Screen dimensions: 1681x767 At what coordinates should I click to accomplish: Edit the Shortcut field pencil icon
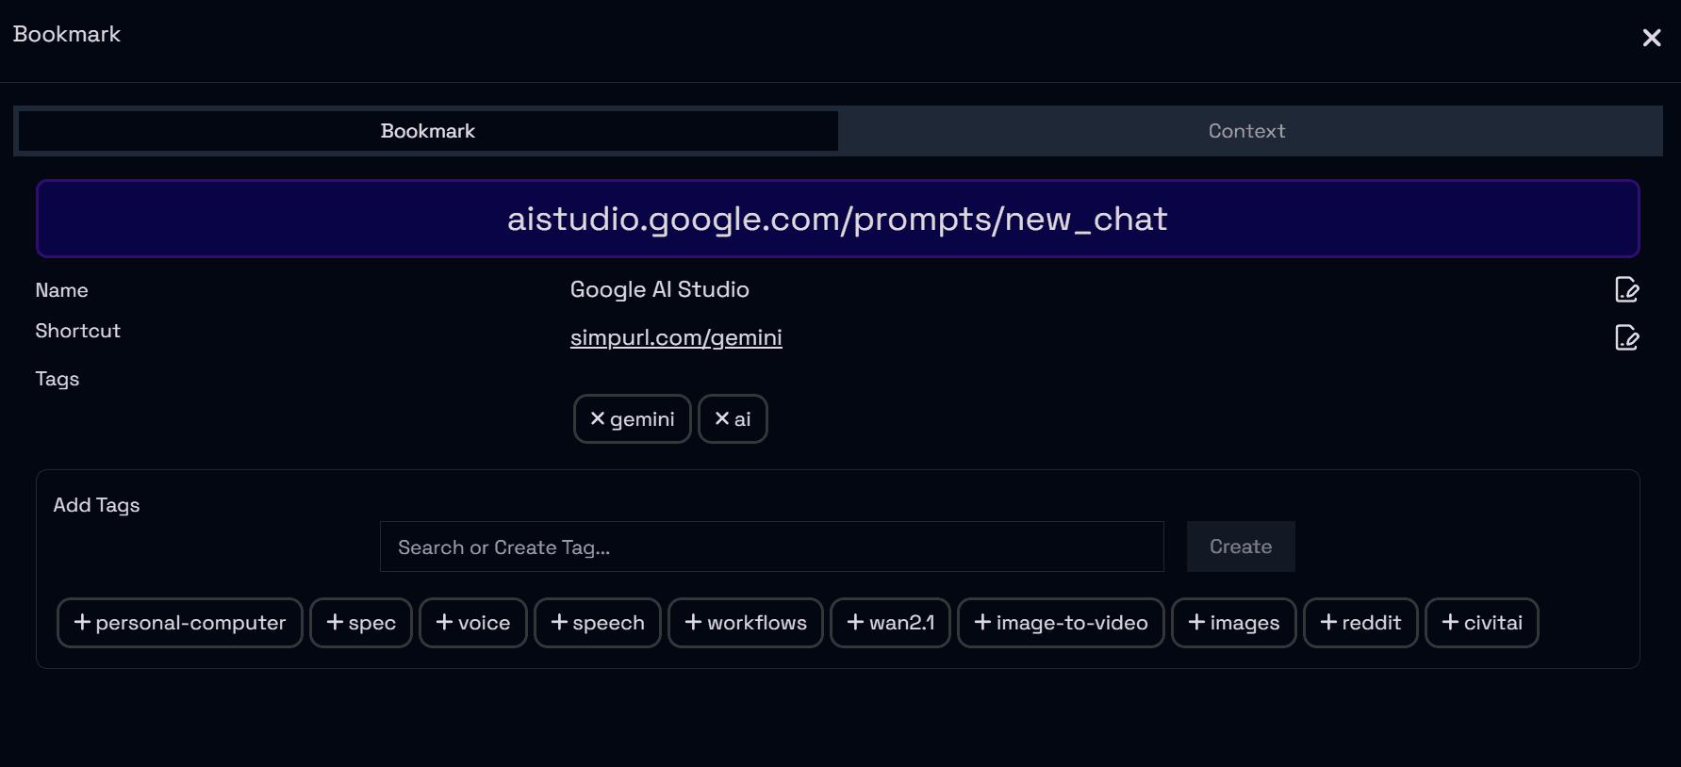1626,337
